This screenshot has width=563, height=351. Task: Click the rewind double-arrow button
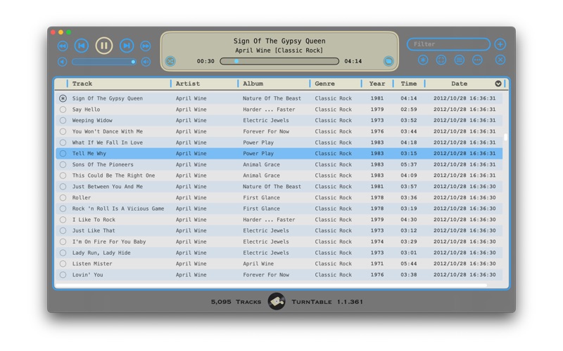pyautogui.click(x=63, y=46)
